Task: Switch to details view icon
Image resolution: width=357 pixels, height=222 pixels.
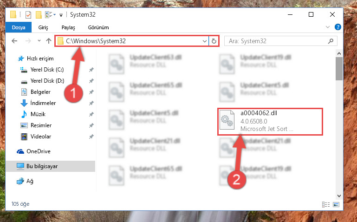Action: [326, 204]
